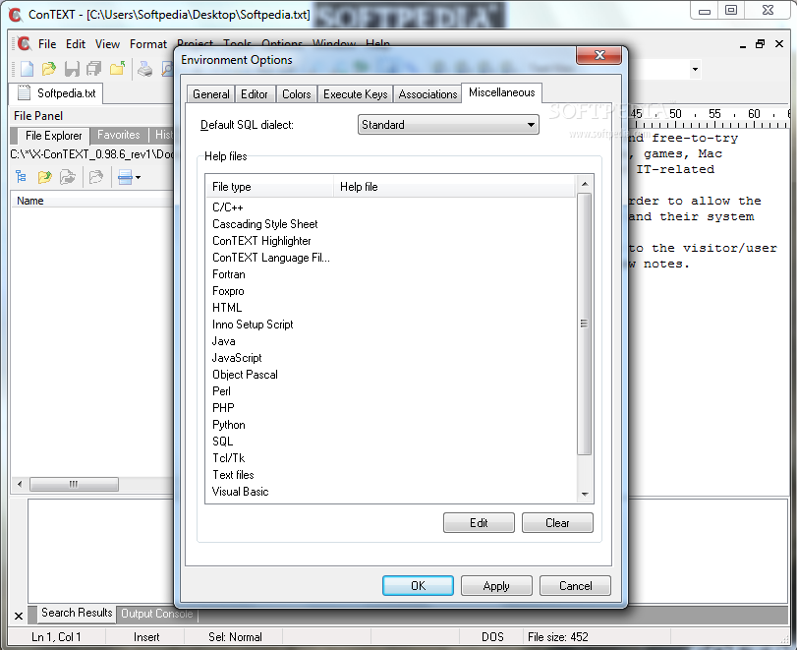Image resolution: width=797 pixels, height=650 pixels.
Task: Click the File Panel scroll left arrow
Action: coord(20,484)
